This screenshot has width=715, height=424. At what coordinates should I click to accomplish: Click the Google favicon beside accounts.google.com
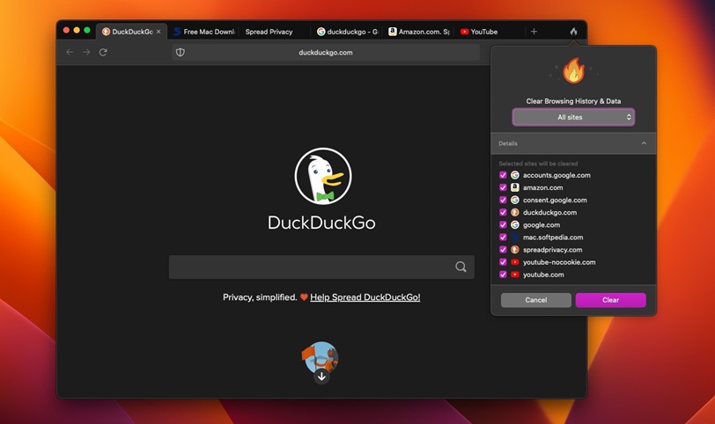coord(515,175)
